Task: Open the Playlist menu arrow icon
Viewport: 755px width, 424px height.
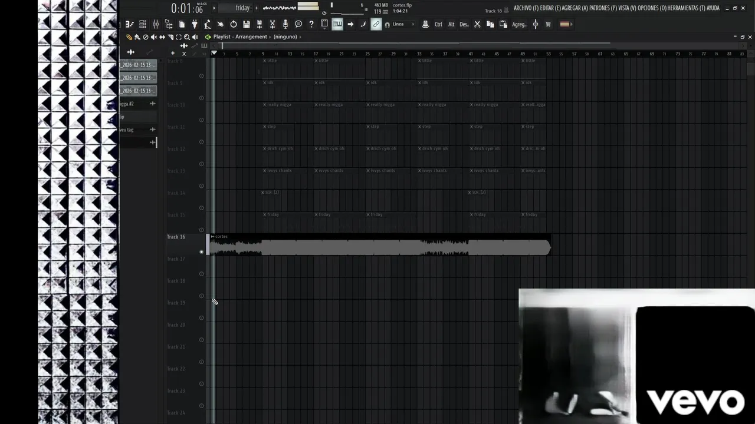Action: (208, 37)
